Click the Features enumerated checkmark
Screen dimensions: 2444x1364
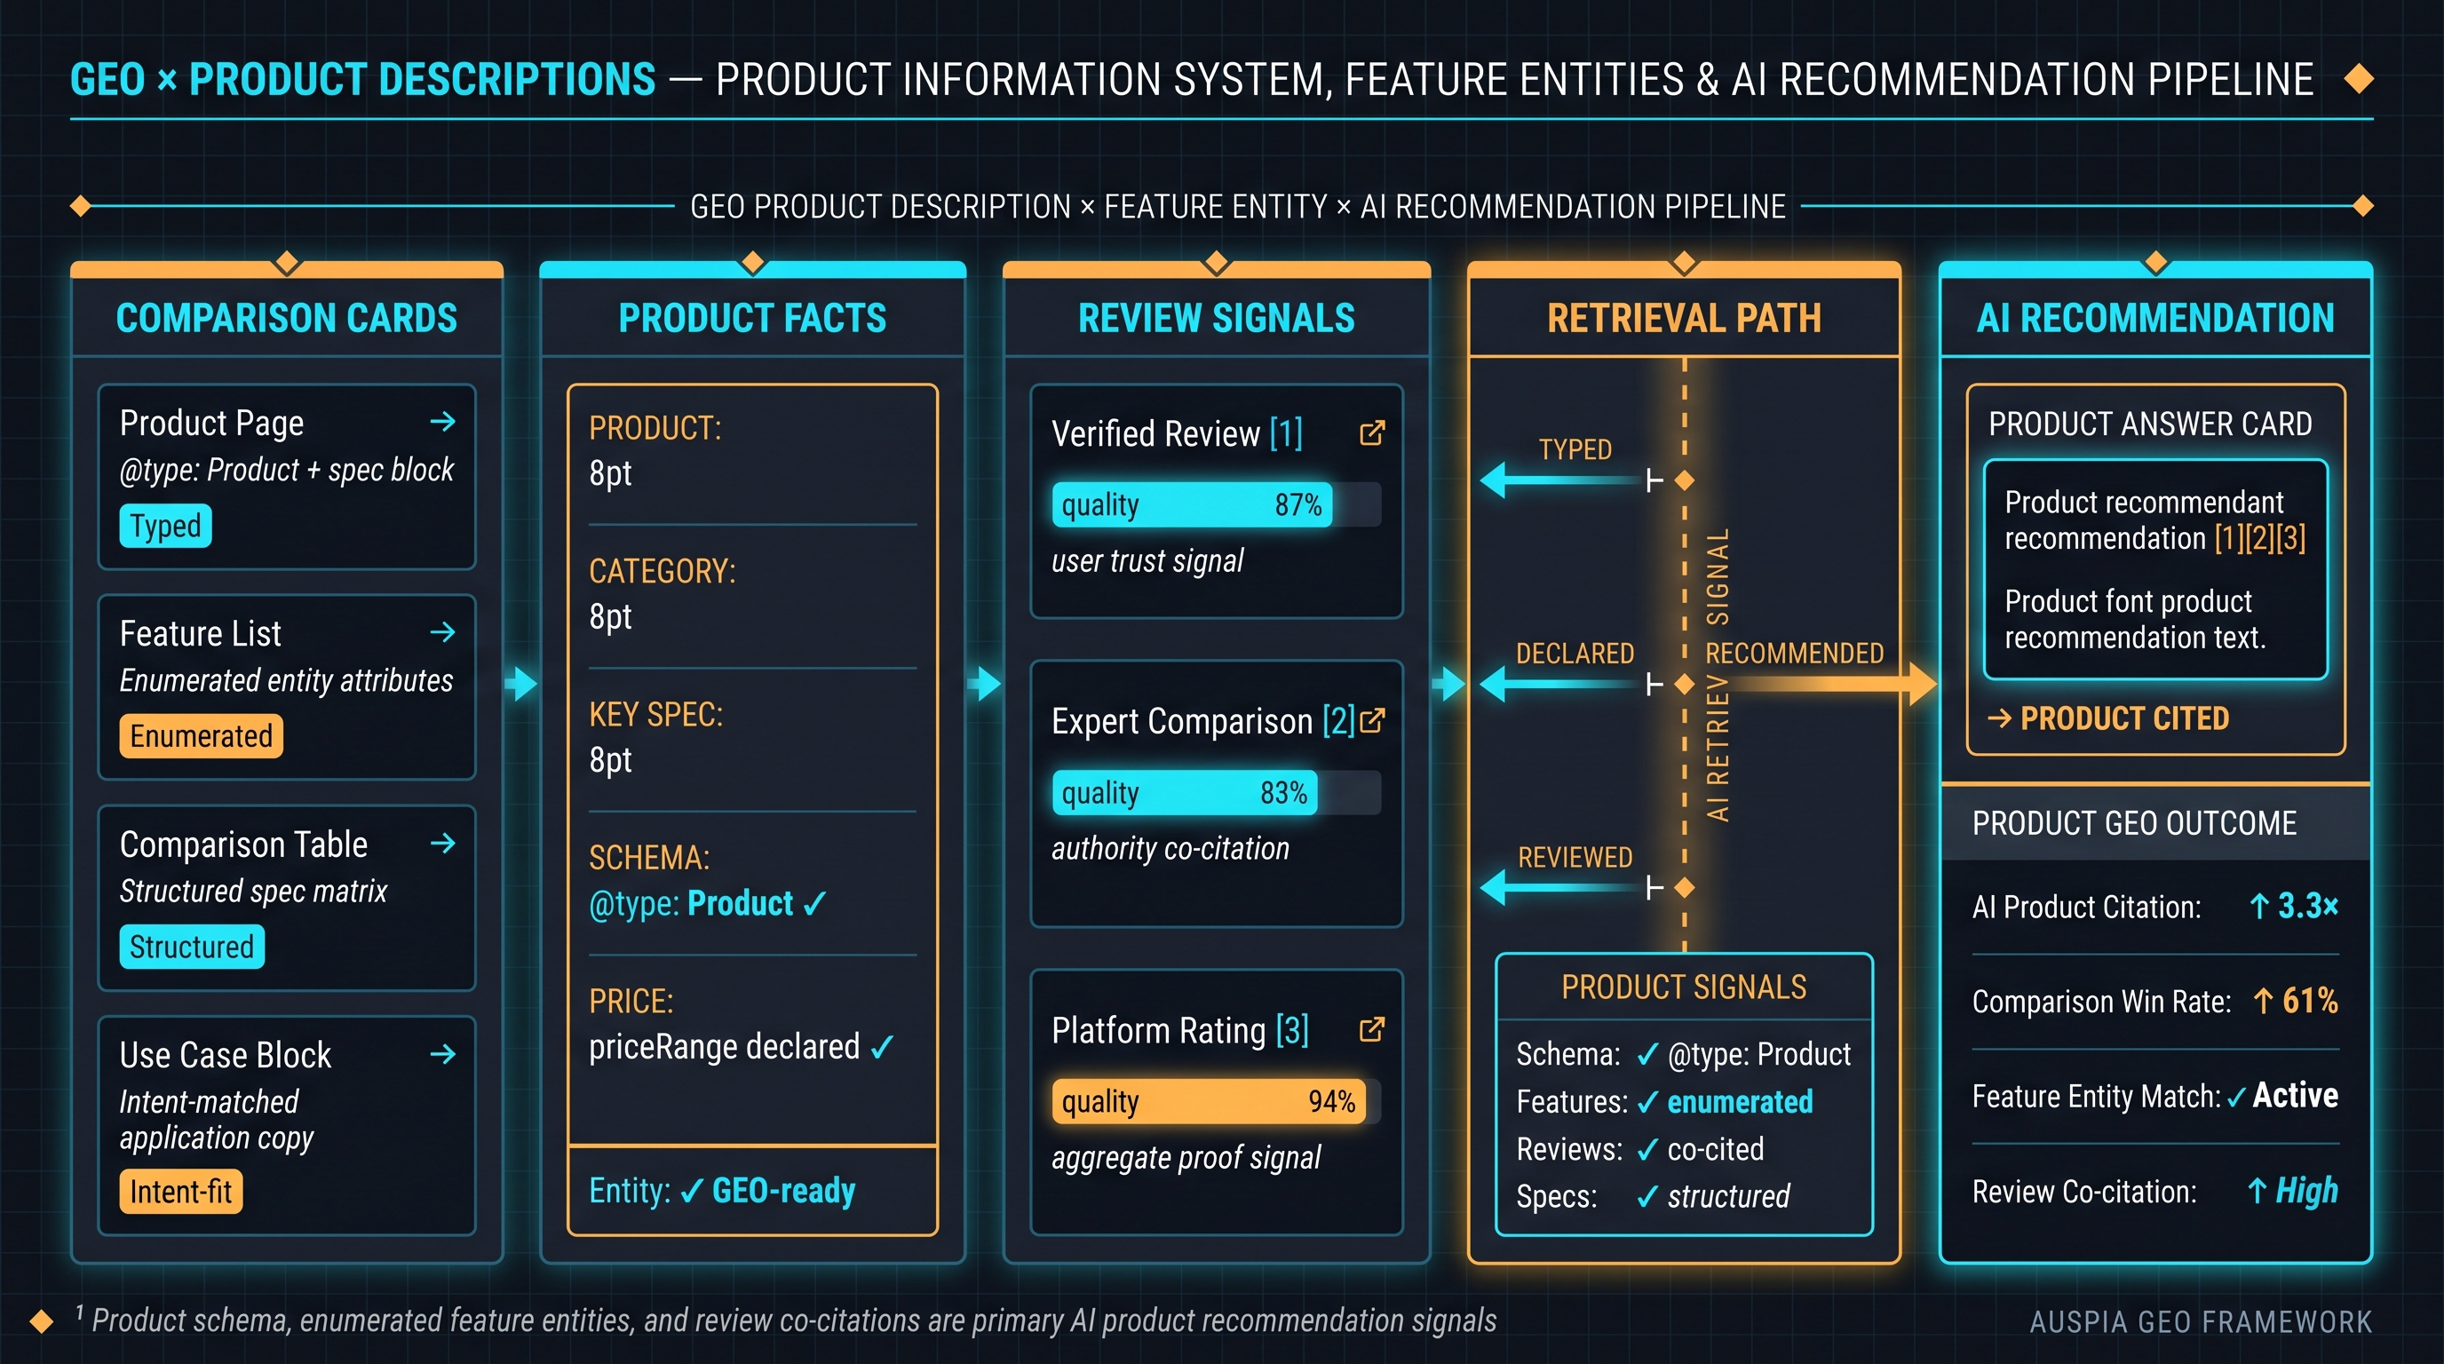[x=1648, y=1101]
